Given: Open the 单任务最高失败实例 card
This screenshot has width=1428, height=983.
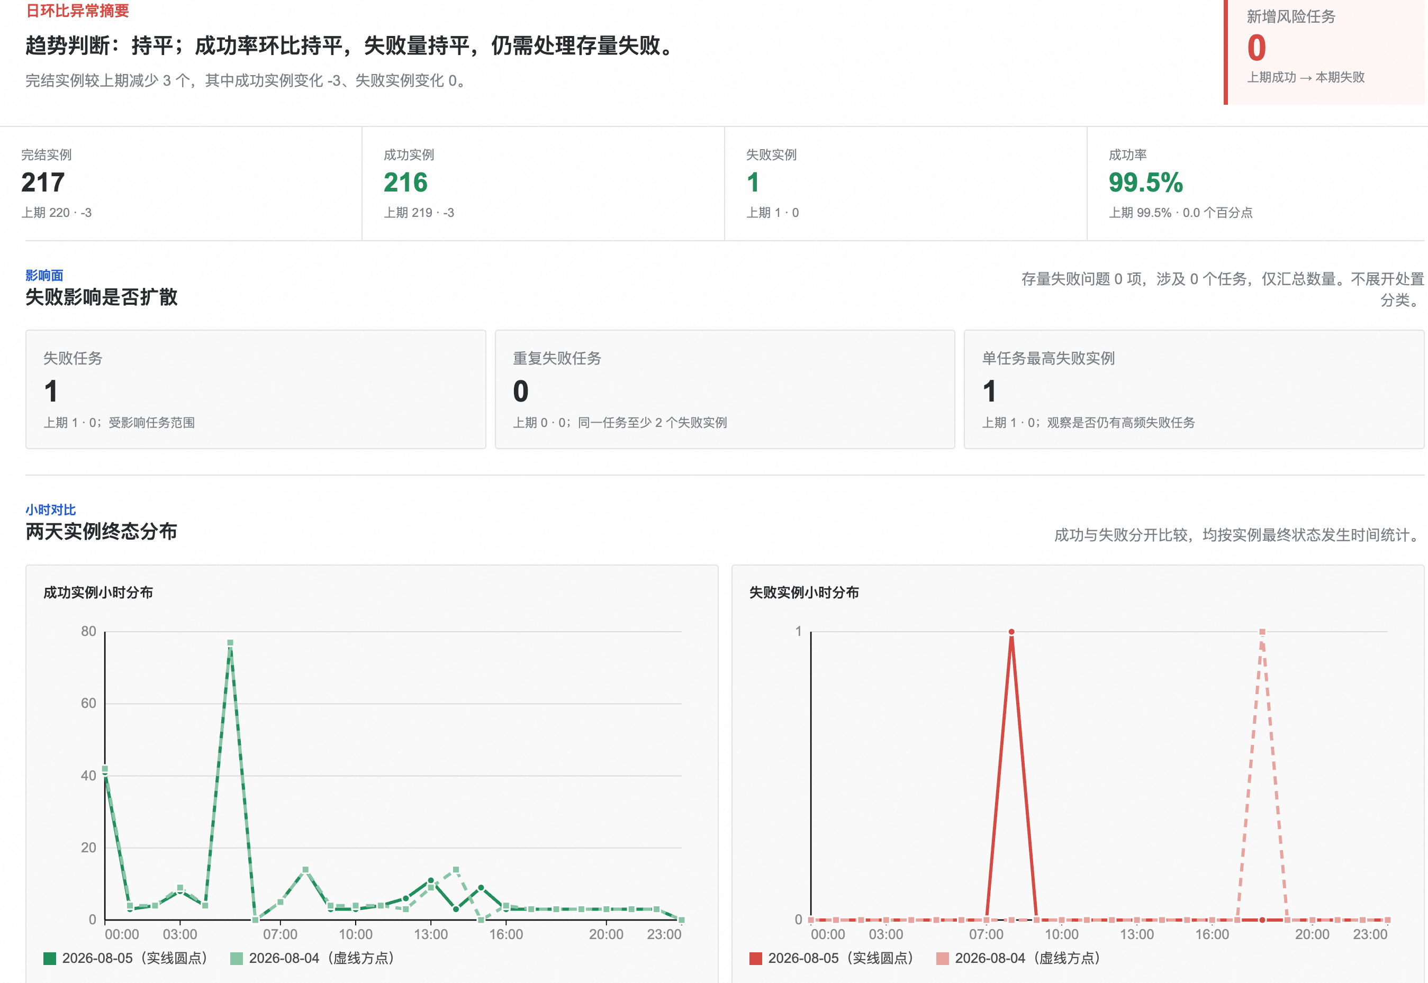Looking at the screenshot, I should [x=1194, y=389].
